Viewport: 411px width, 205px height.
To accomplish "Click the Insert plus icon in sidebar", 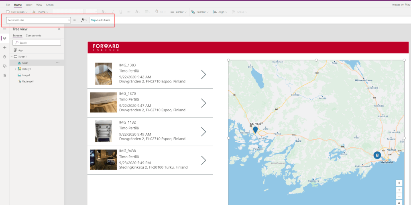I will [x=4, y=47].
